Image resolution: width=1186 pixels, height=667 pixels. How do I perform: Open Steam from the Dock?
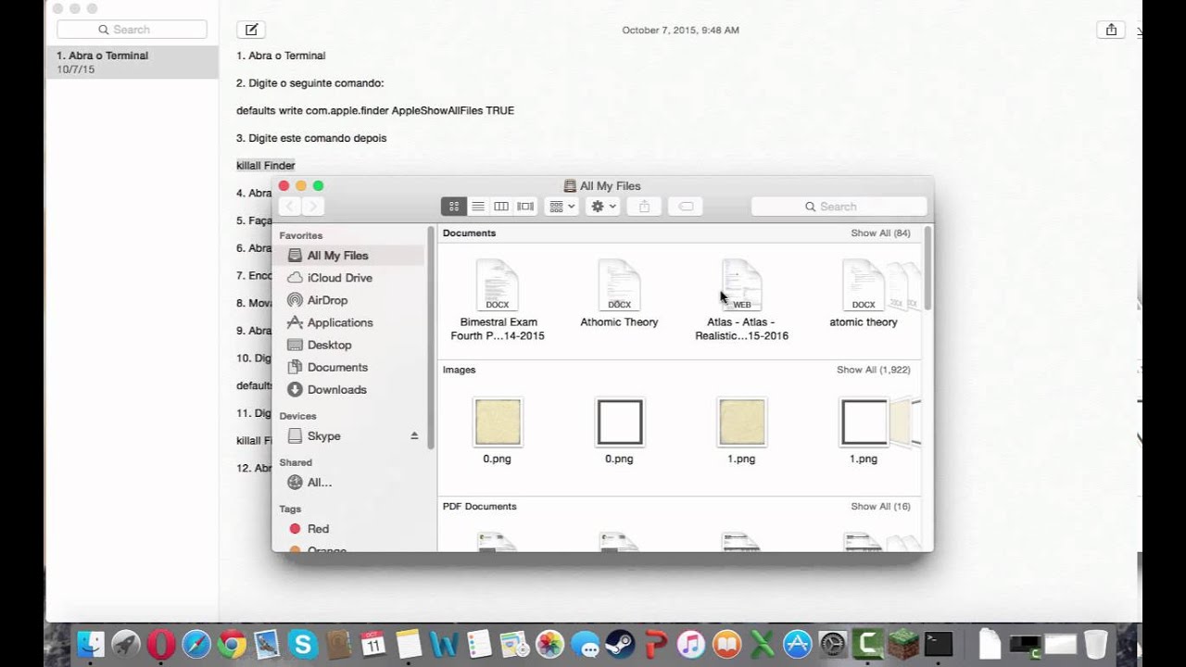click(x=621, y=644)
